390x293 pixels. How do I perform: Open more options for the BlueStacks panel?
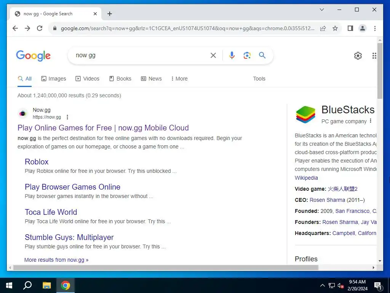click(371, 121)
